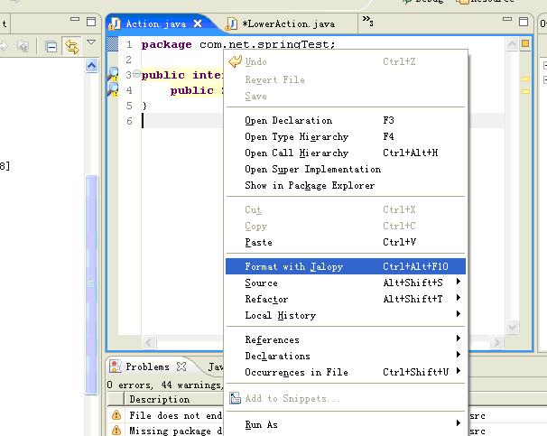Open the left panel view menu
The image size is (547, 436).
click(x=91, y=42)
